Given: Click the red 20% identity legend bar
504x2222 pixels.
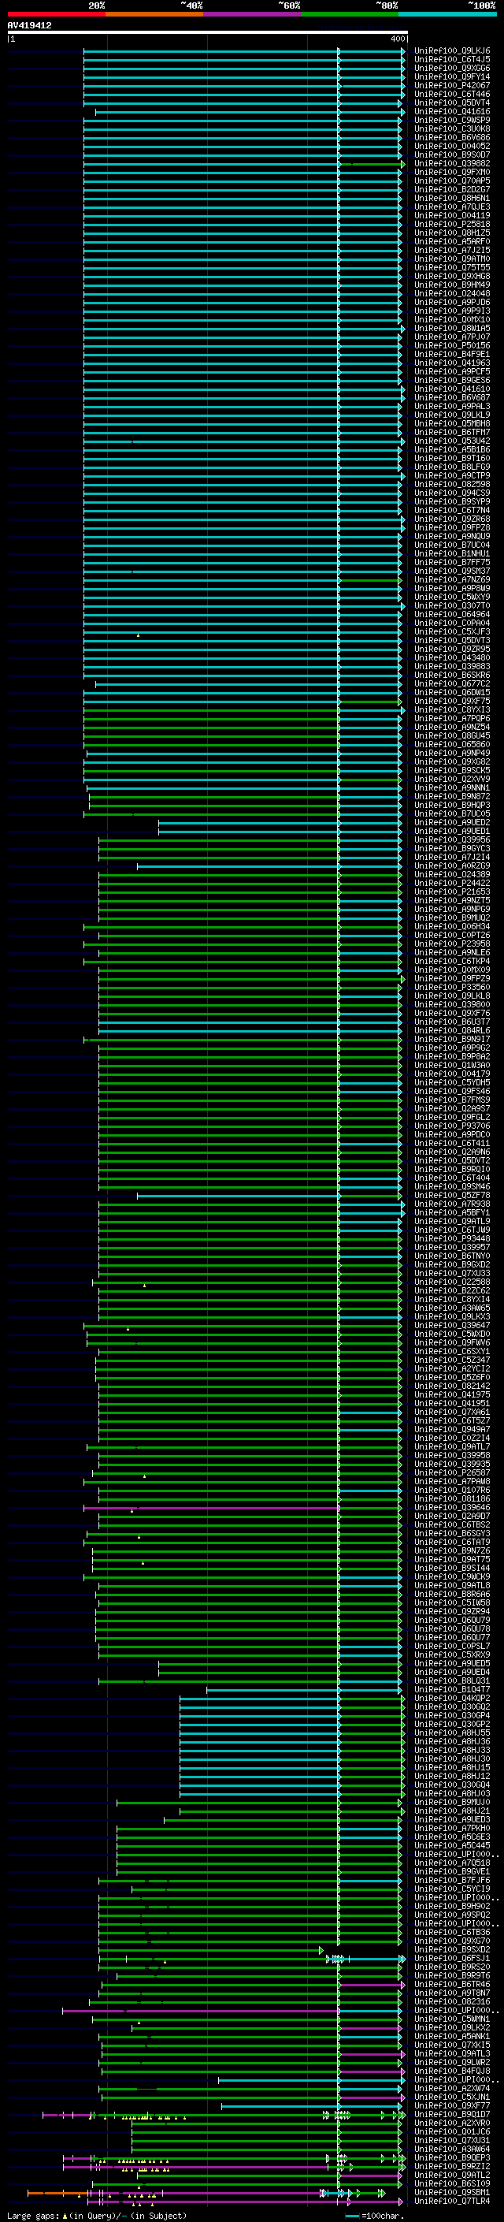Looking at the screenshot, I should pyautogui.click(x=56, y=15).
